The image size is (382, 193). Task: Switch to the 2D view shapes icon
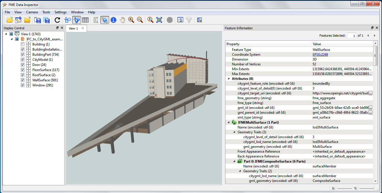point(68,20)
